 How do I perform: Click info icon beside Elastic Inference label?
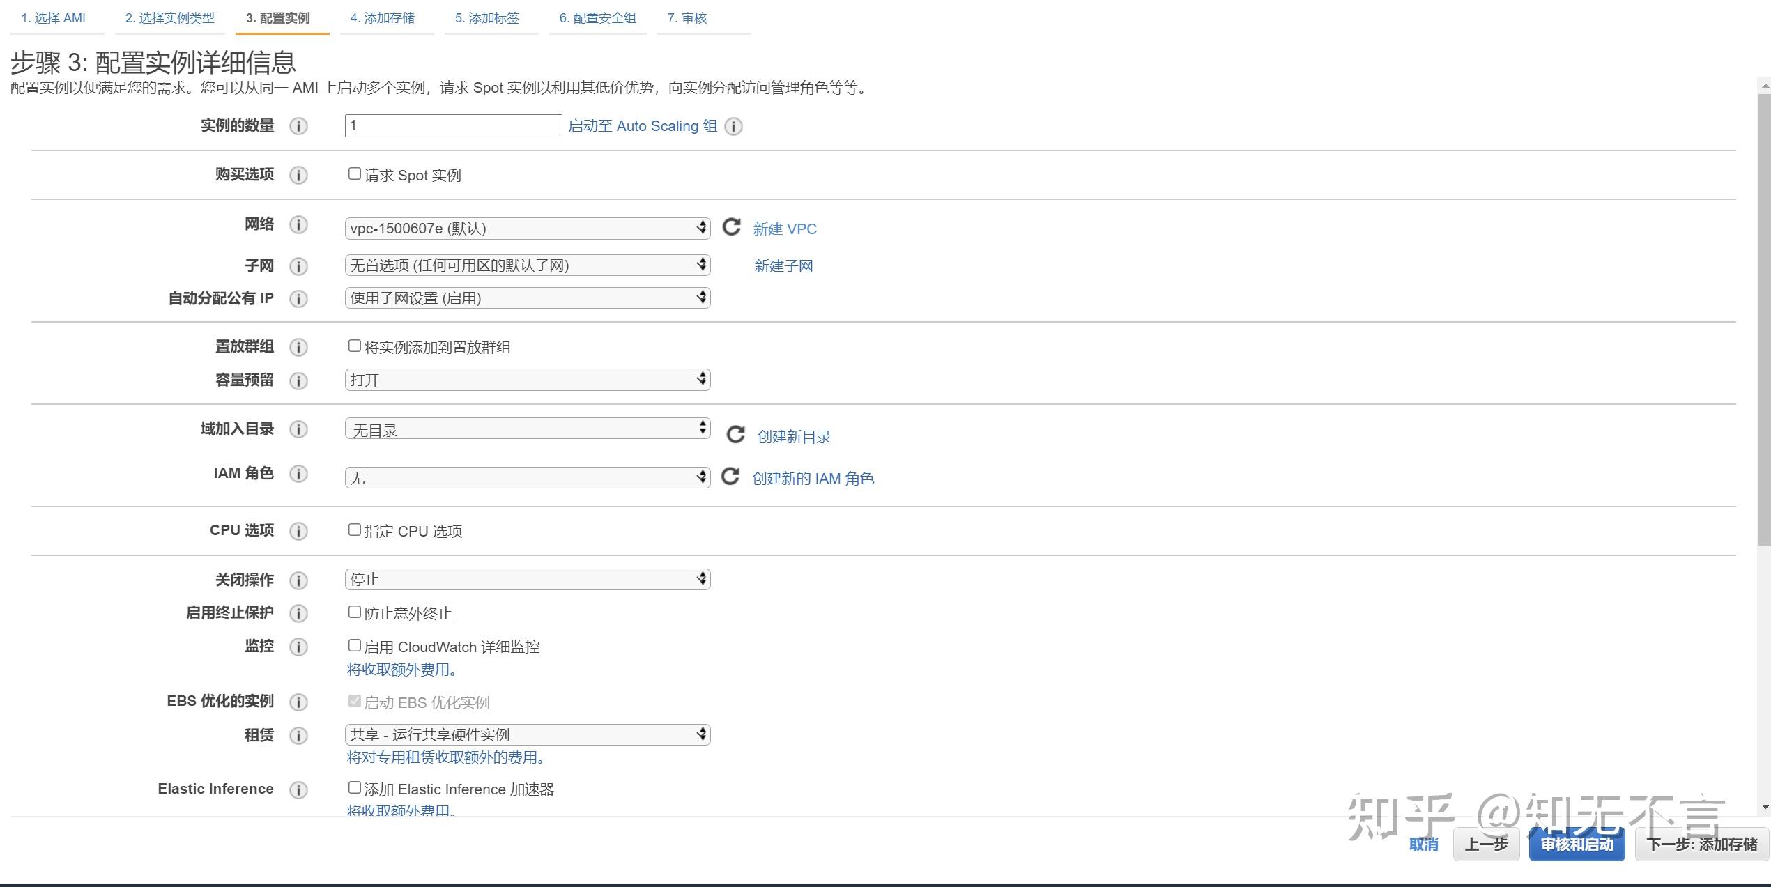tap(298, 789)
